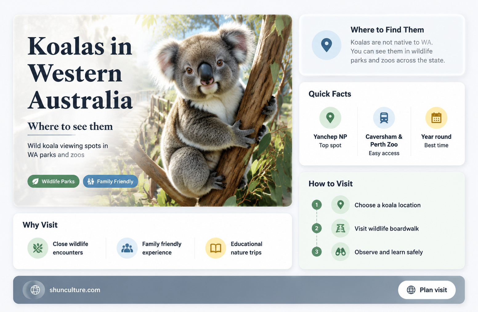Click the How to Visit heading
The height and width of the screenshot is (312, 478).
pyautogui.click(x=330, y=184)
